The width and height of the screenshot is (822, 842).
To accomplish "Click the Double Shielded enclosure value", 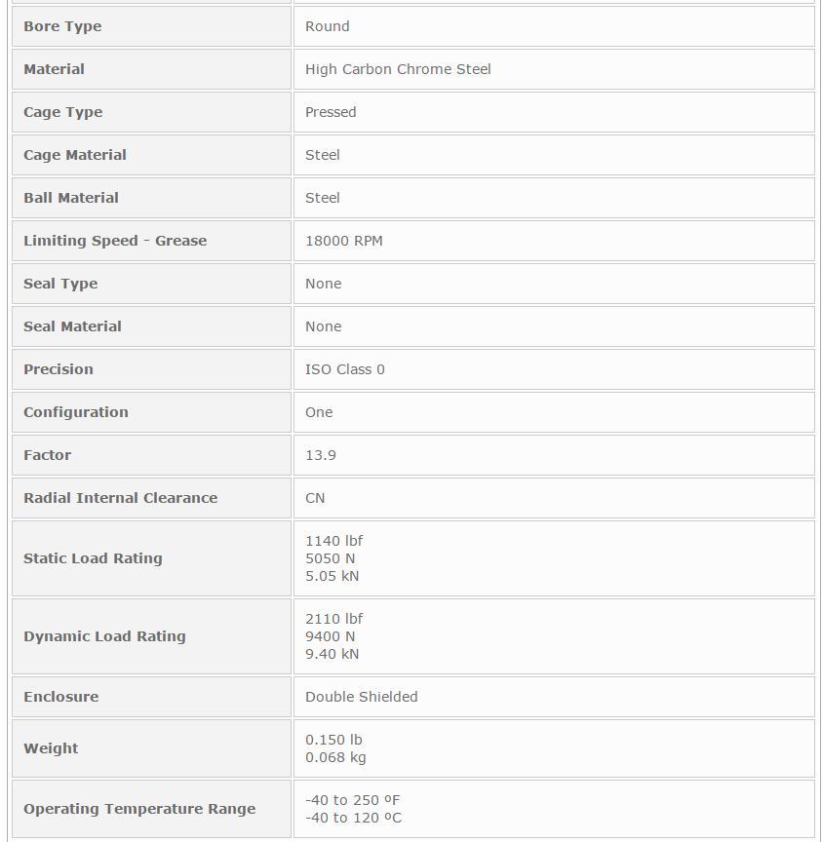I will (x=361, y=697).
